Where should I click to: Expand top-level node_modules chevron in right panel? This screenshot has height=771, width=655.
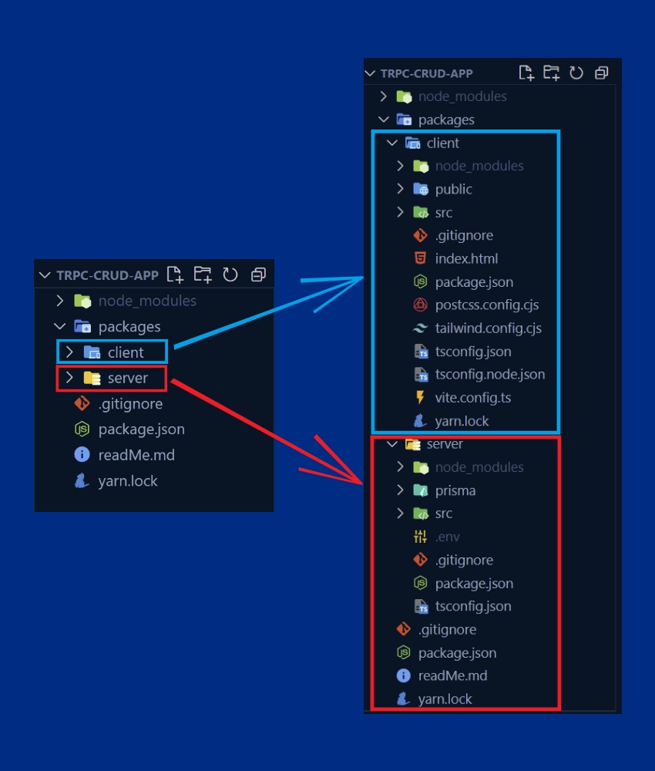384,96
